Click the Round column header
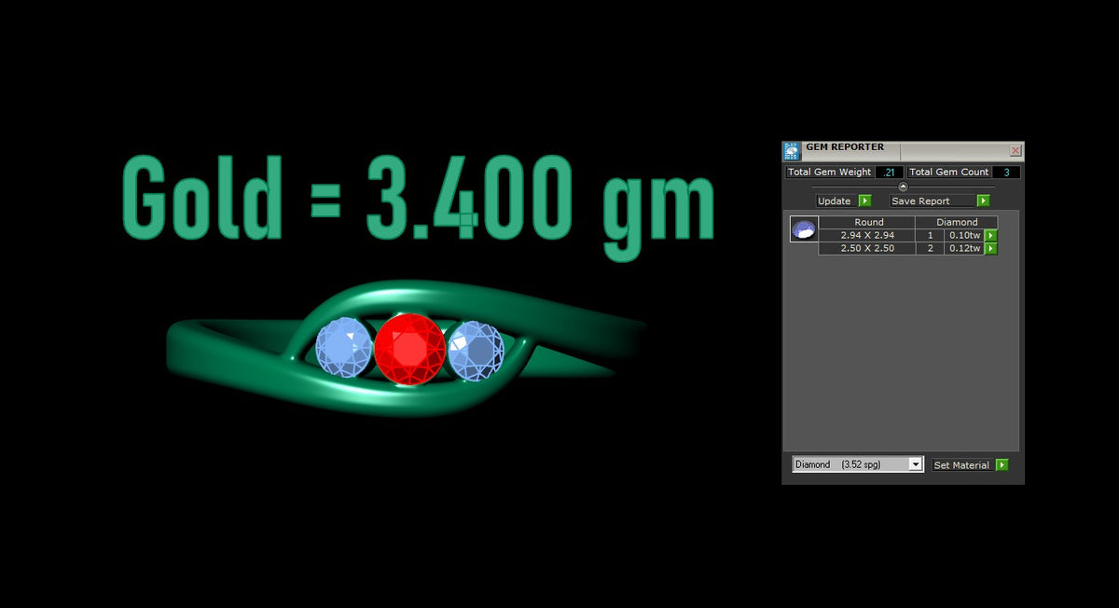Image resolution: width=1119 pixels, height=608 pixels. point(868,223)
